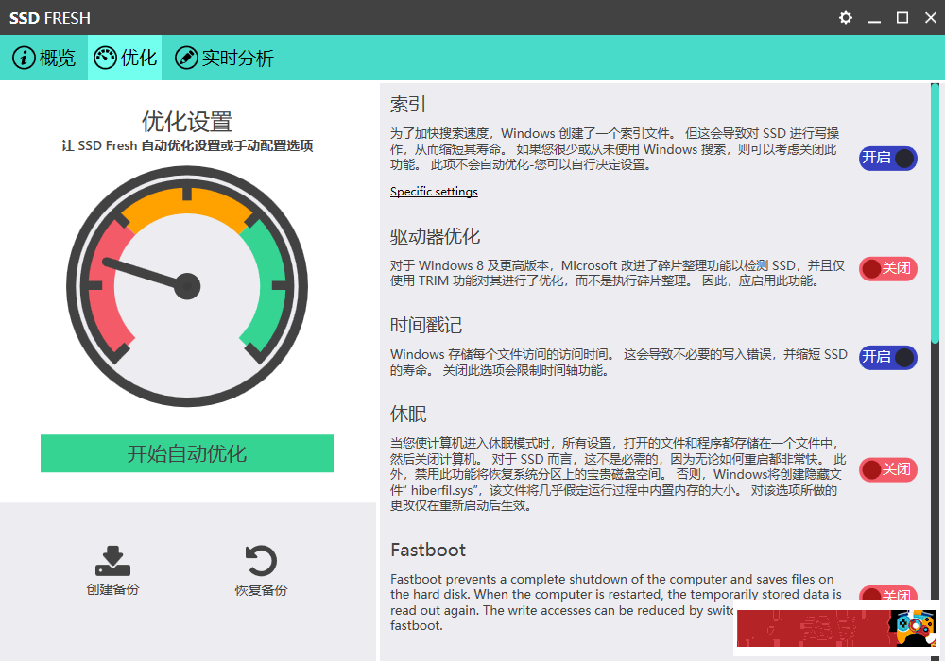This screenshot has height=661, width=945.
Task: Click the SSD FRESH title text
Action: 50,18
